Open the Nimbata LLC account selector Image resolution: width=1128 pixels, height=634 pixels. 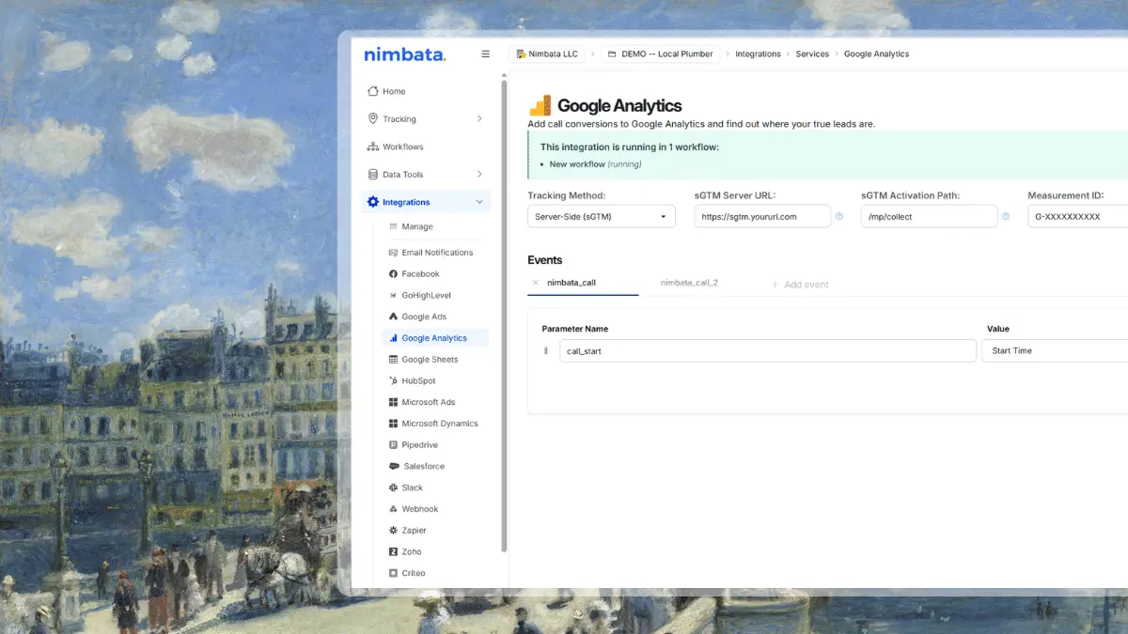click(547, 54)
